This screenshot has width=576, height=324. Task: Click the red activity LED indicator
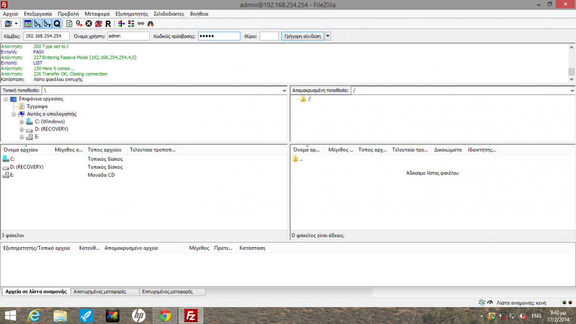click(x=570, y=303)
